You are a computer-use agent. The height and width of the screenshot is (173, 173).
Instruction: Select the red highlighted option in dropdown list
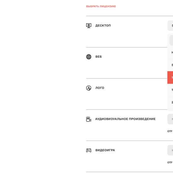170,77
